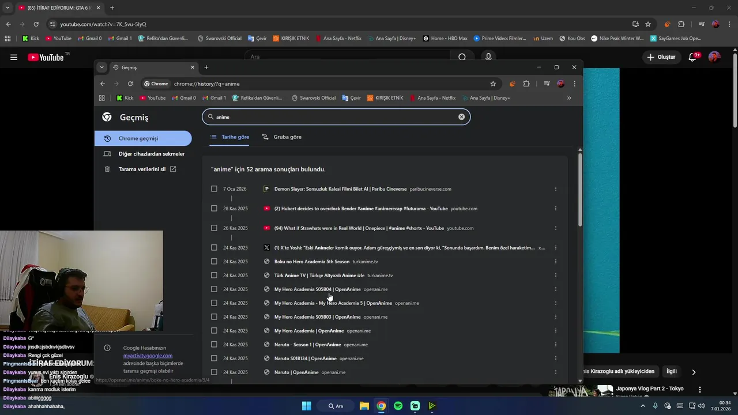Open Home • HBO Max bookmark in back window

pyautogui.click(x=445, y=39)
